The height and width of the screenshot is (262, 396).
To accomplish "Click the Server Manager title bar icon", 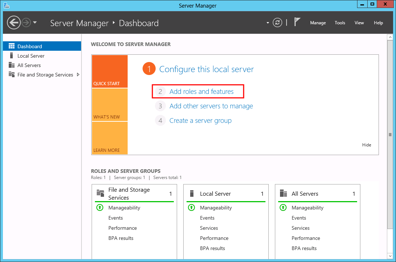I will tap(7, 5).
